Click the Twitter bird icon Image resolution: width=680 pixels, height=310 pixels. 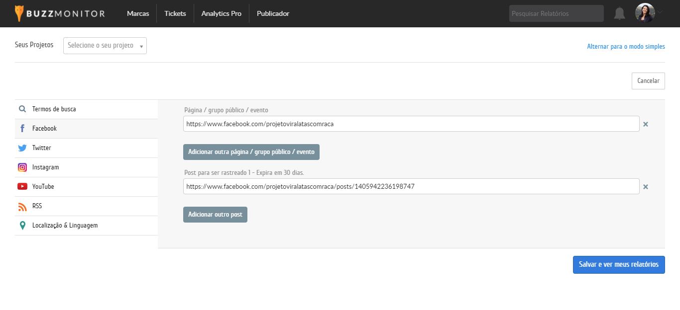[22, 148]
